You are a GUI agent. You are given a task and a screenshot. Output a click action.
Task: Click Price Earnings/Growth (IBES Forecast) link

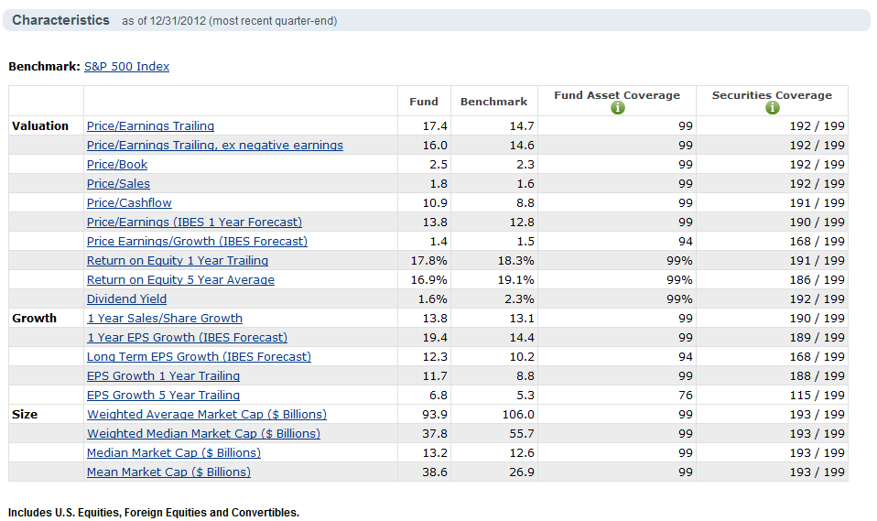(197, 242)
